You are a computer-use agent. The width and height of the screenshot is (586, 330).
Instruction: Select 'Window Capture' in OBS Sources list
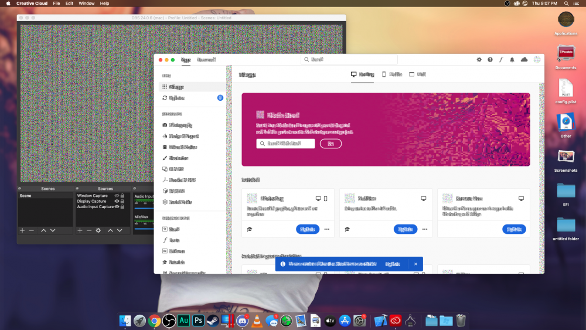(93, 196)
